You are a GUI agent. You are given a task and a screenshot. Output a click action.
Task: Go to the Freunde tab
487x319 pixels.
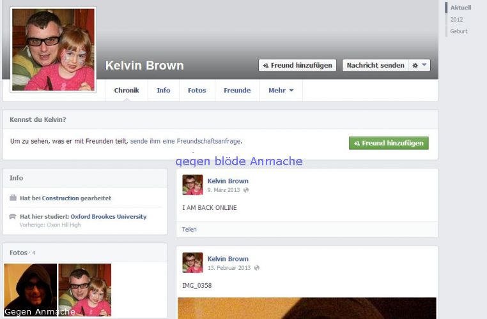click(237, 91)
